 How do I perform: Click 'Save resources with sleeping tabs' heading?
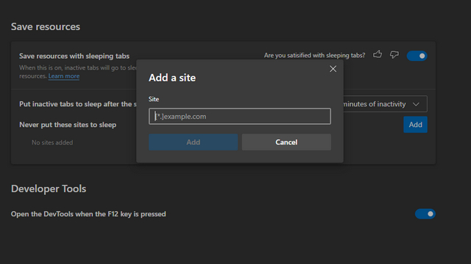[74, 56]
